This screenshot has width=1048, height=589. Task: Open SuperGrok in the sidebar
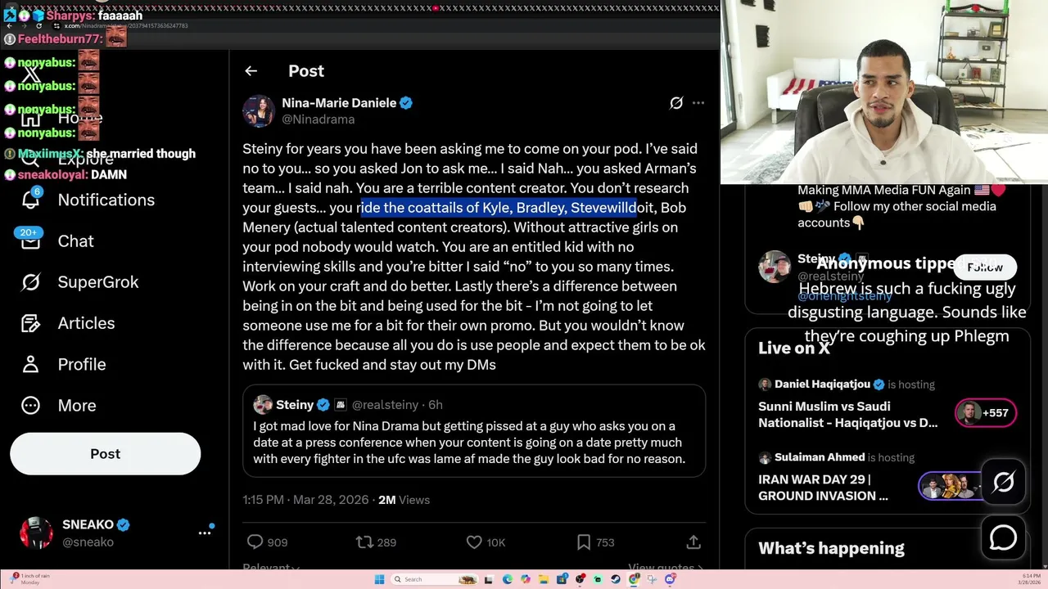[x=79, y=282]
